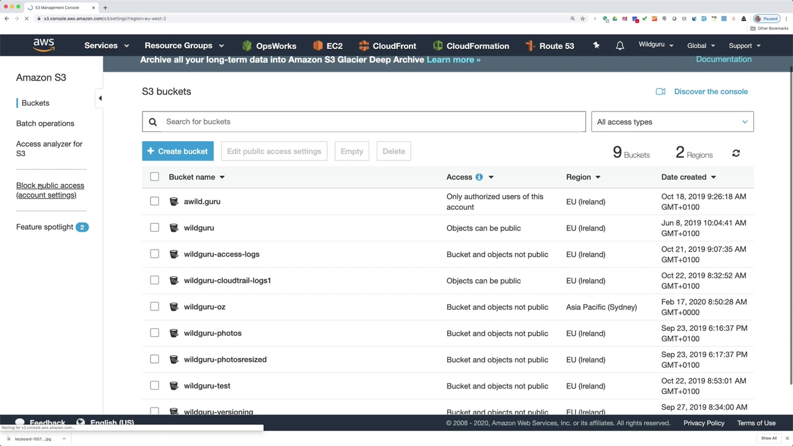Open the Route 53 shortcut icon
This screenshot has width=793, height=446.
click(x=530, y=46)
